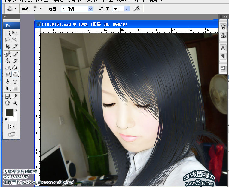Select the Rectangle shape tool
The height and width of the screenshot is (187, 229).
click(15, 88)
